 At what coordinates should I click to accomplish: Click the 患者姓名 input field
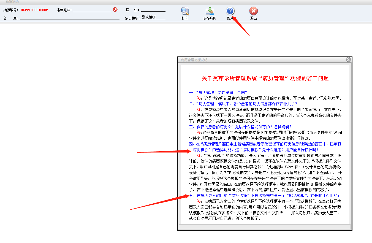(x=91, y=10)
